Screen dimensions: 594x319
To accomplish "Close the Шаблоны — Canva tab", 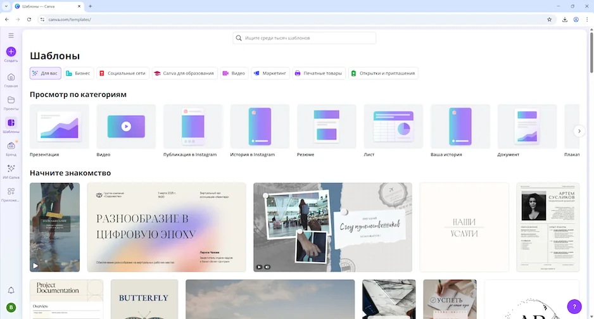I will point(79,6).
